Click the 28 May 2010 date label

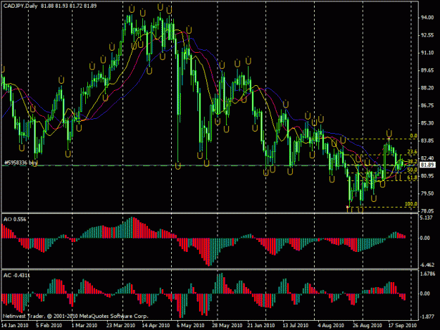pyautogui.click(x=227, y=326)
